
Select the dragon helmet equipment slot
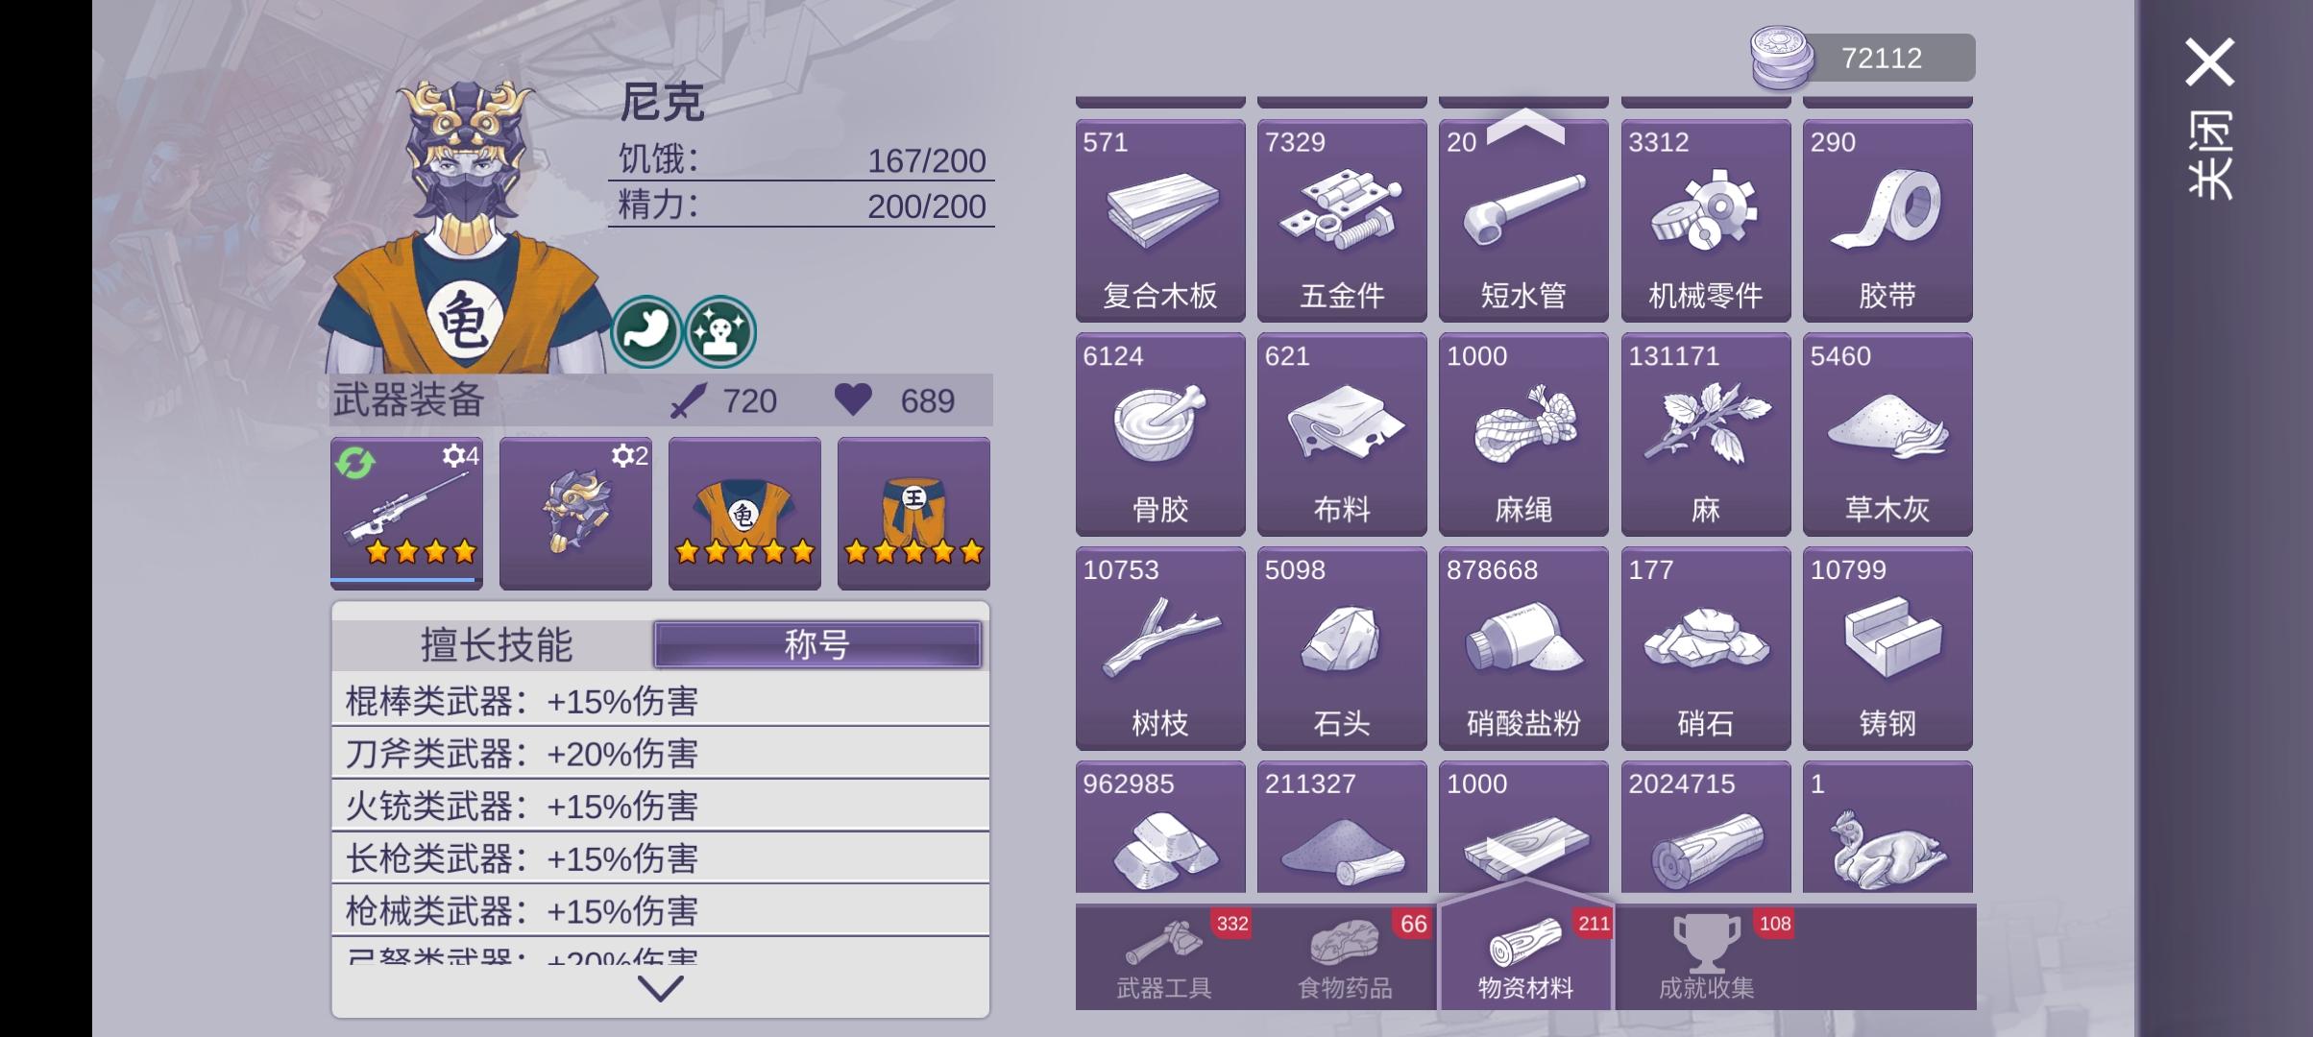(x=575, y=512)
